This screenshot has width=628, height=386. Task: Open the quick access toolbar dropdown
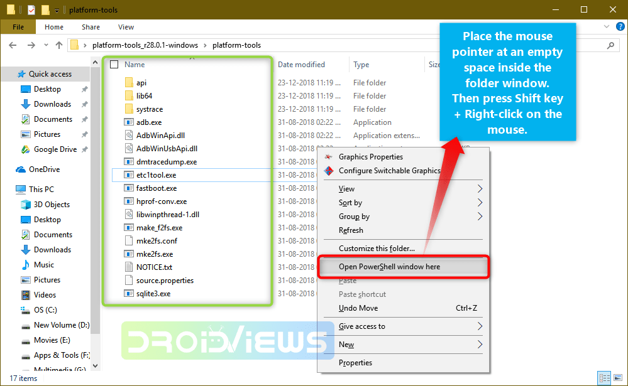[57, 11]
